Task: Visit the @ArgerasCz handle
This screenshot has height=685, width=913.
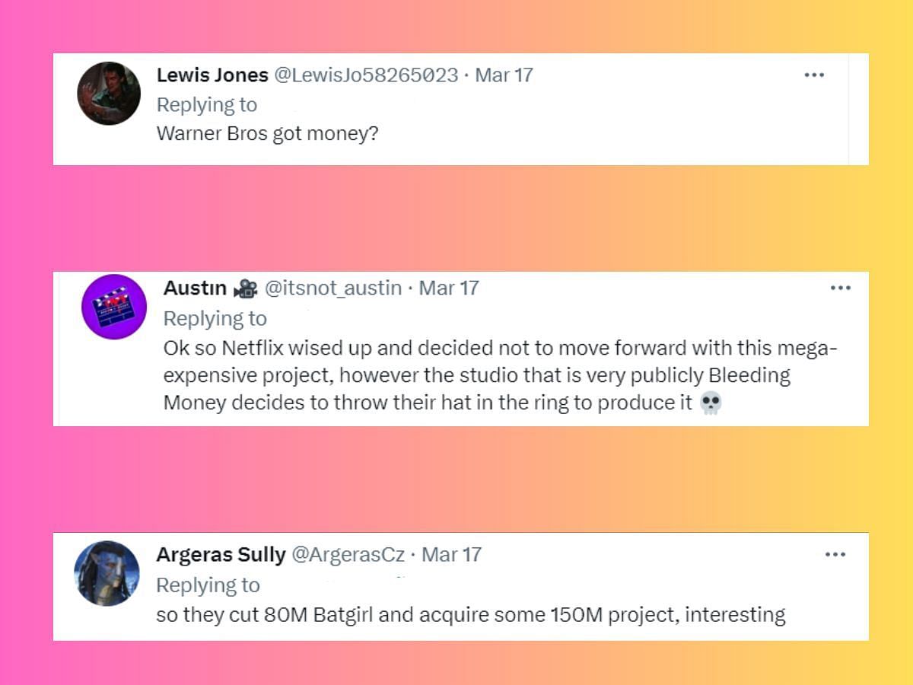Action: [x=348, y=555]
